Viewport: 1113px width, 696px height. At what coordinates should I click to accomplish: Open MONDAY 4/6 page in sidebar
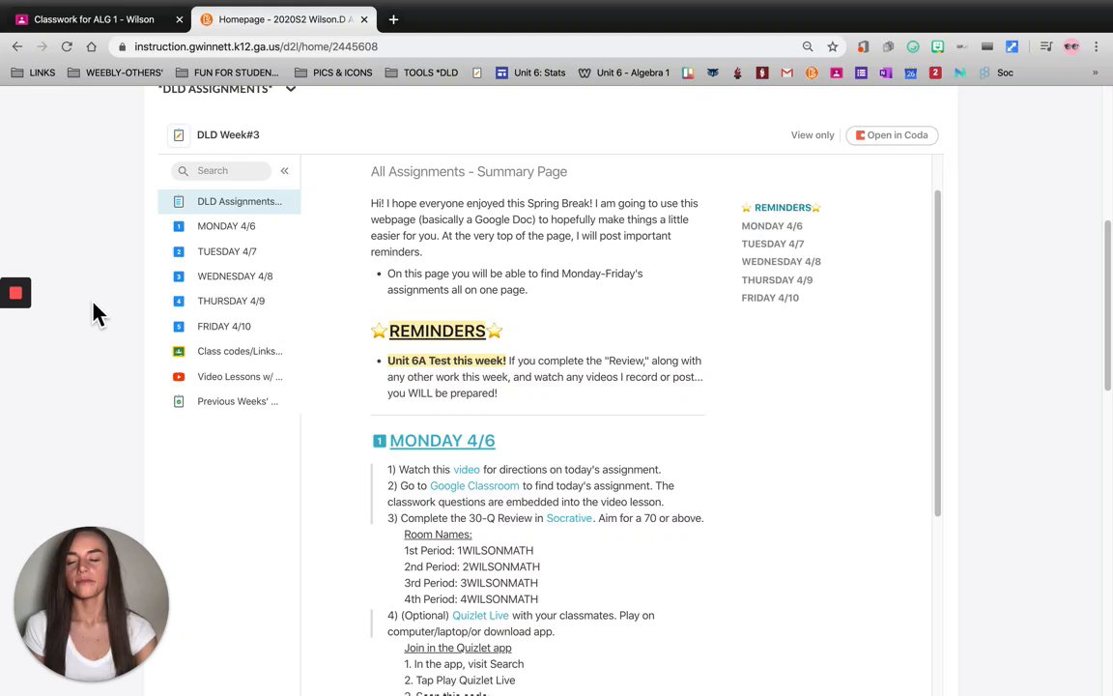[x=229, y=226]
